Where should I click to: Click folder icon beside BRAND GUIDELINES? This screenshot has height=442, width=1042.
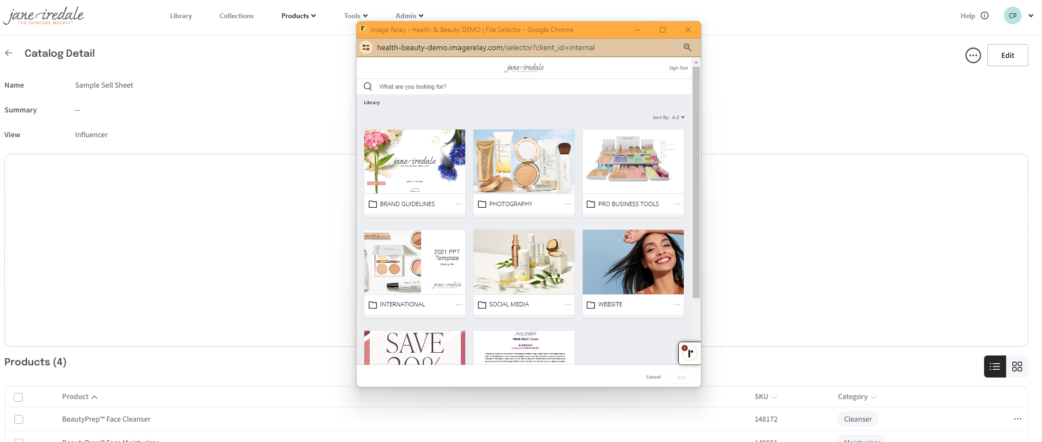(x=373, y=204)
